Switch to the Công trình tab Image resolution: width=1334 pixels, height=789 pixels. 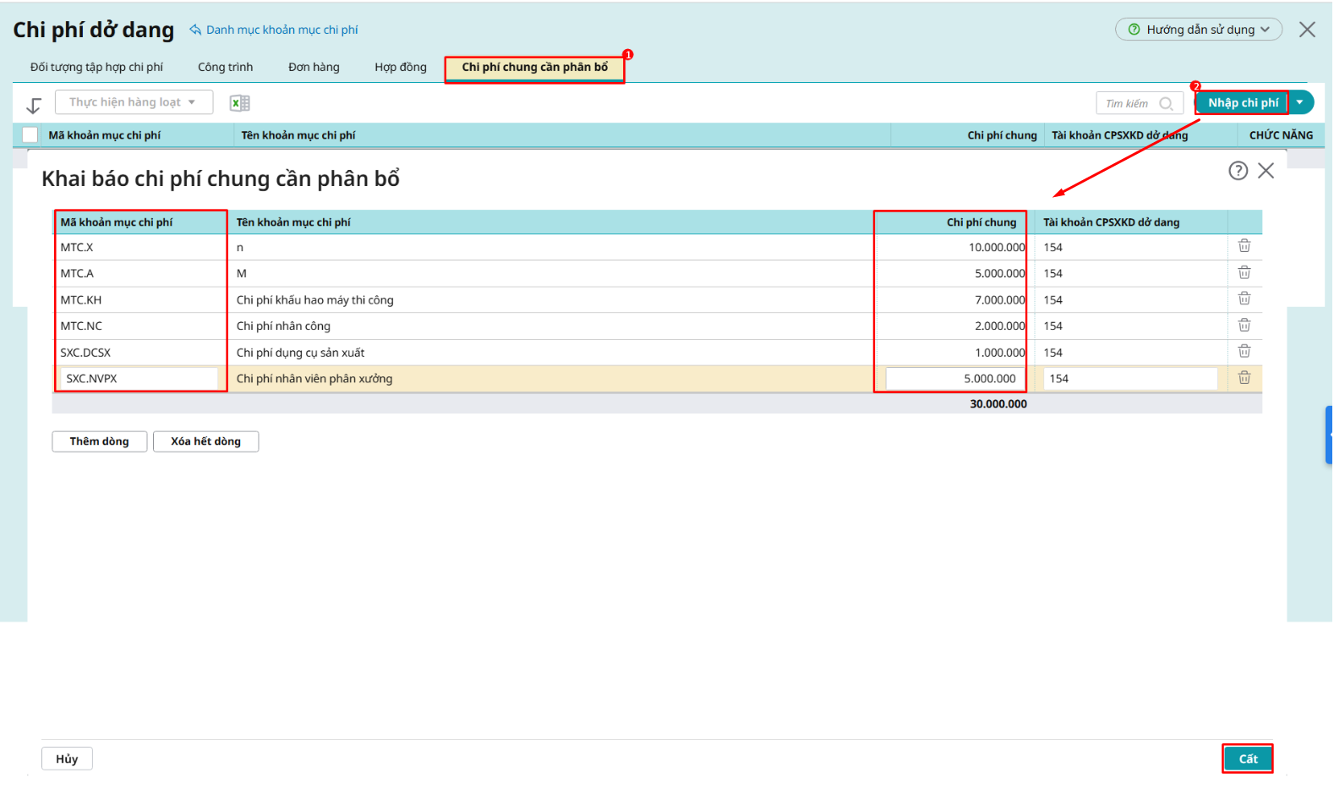pyautogui.click(x=225, y=67)
